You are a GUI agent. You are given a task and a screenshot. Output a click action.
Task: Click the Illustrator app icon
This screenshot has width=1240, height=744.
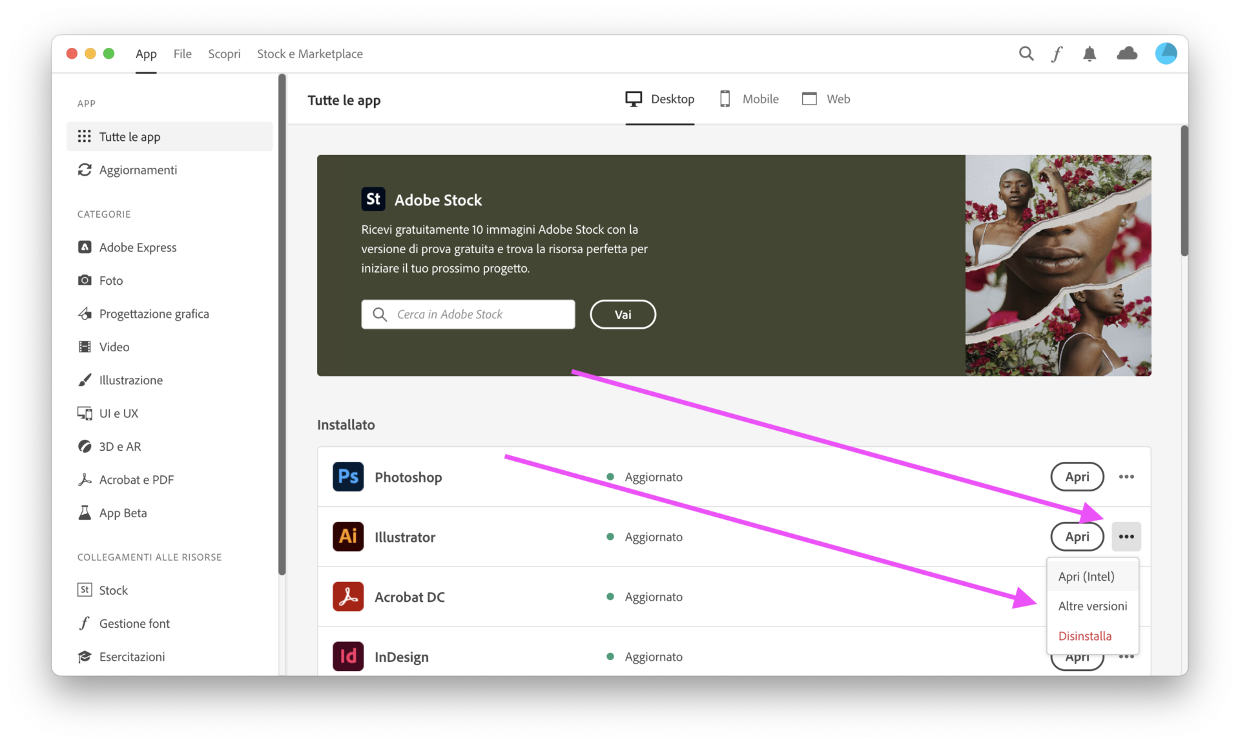[348, 537]
